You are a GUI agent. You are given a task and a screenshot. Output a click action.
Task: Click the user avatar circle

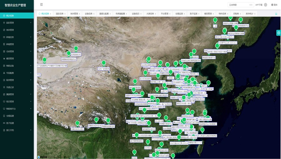click(265, 5)
